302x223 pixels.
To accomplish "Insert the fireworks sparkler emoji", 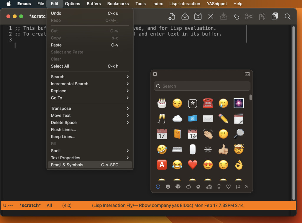I will point(239,103).
